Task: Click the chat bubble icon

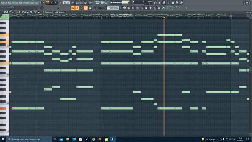Action: 181,3
